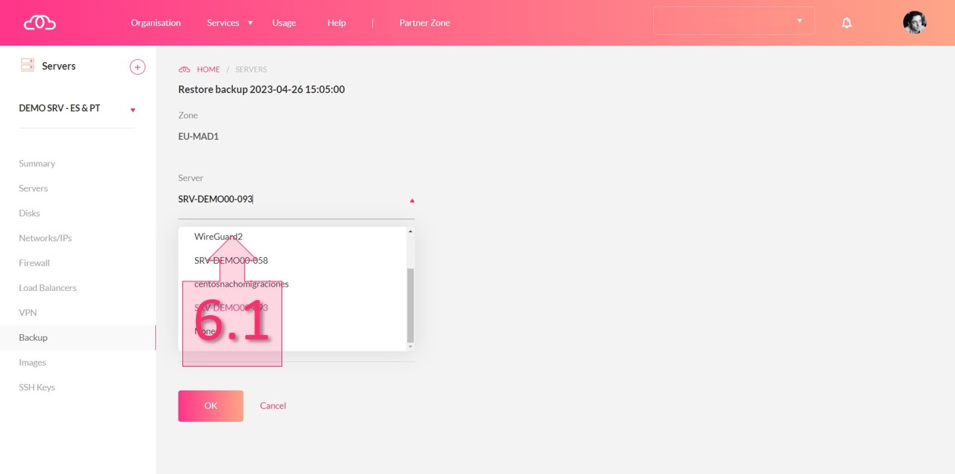
Task: Open the notifications bell
Action: (x=847, y=23)
